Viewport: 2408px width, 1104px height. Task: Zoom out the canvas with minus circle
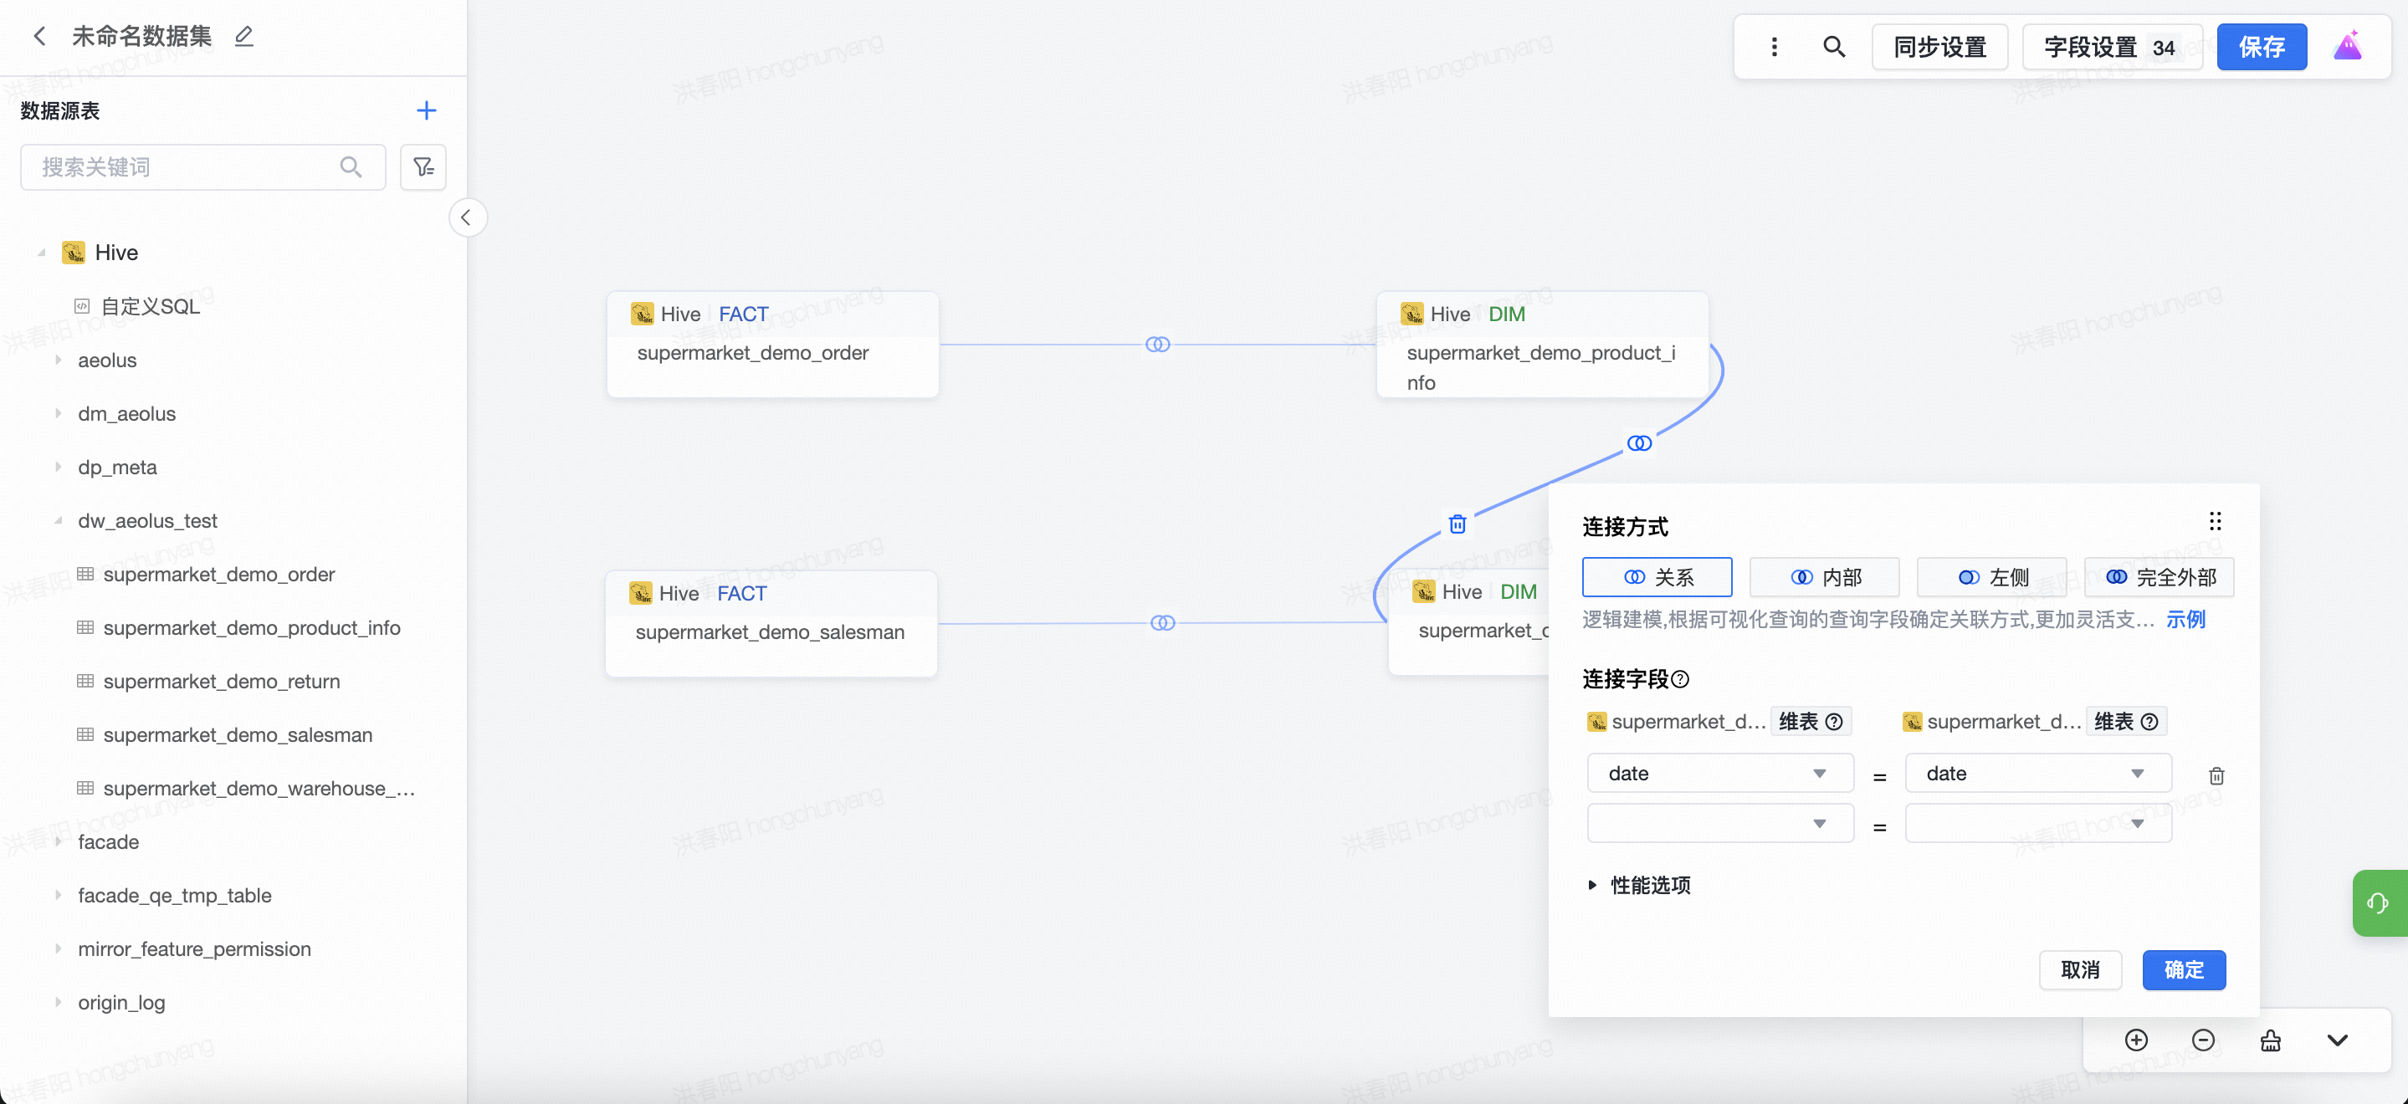pos(2202,1040)
